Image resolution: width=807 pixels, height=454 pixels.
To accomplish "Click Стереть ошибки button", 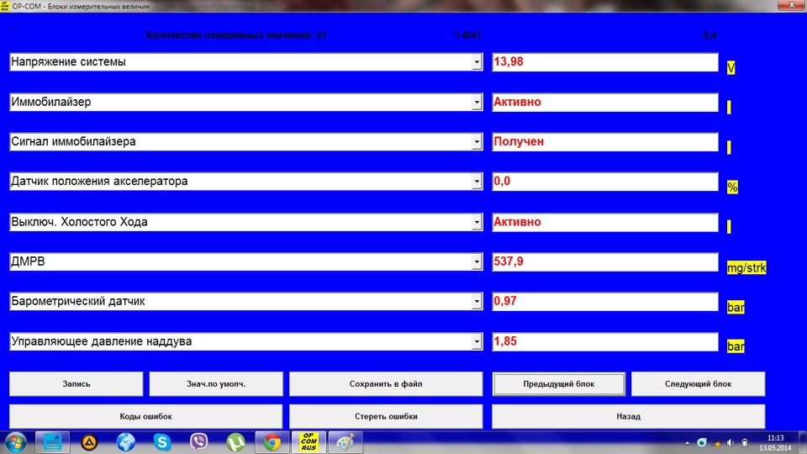I will pos(386,416).
